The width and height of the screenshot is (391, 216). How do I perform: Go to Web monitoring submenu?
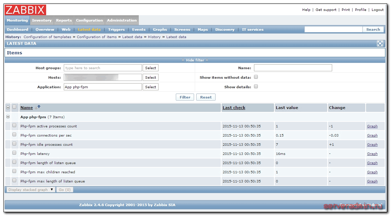click(x=66, y=29)
